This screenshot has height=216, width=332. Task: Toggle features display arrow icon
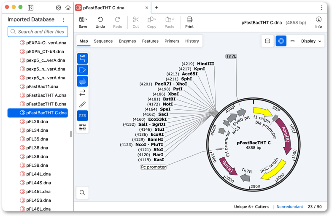click(x=82, y=70)
